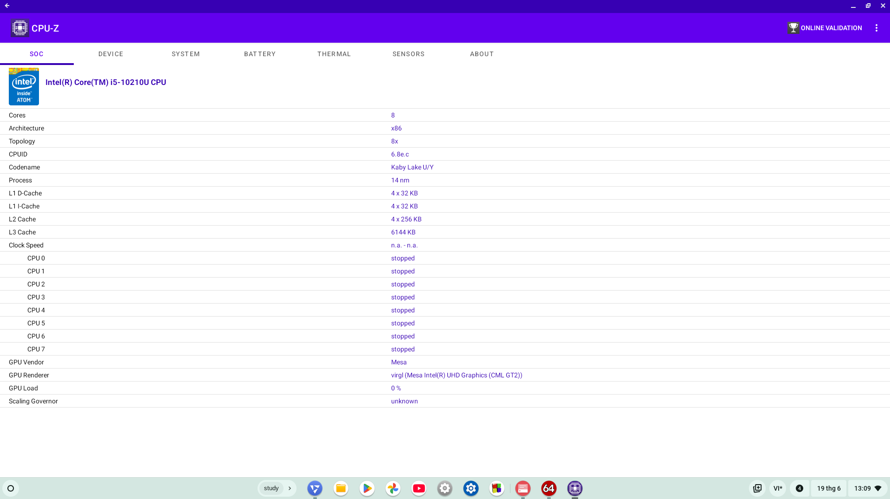Viewport: 890px width, 499px height.
Task: Open the blue gear app in shelf
Action: point(471,488)
